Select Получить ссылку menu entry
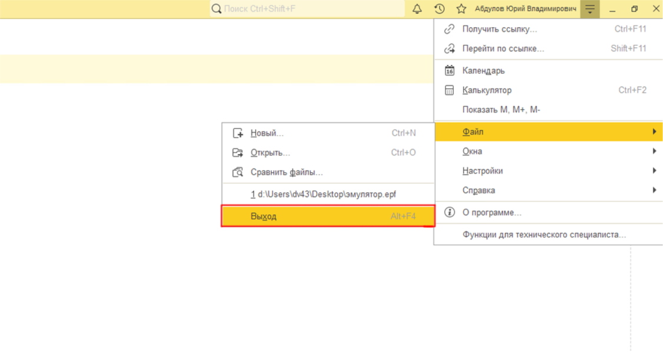 (x=500, y=29)
